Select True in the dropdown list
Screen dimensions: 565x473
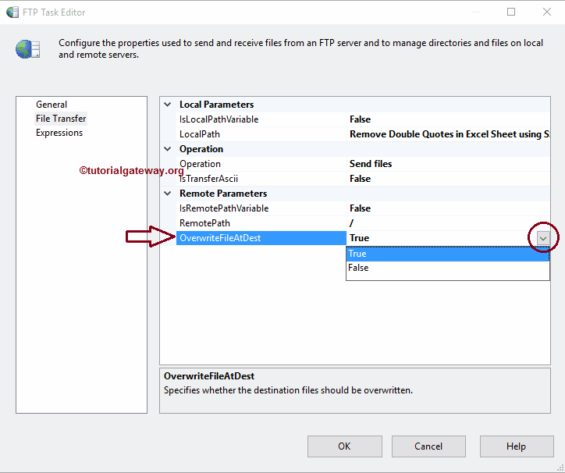click(x=447, y=254)
